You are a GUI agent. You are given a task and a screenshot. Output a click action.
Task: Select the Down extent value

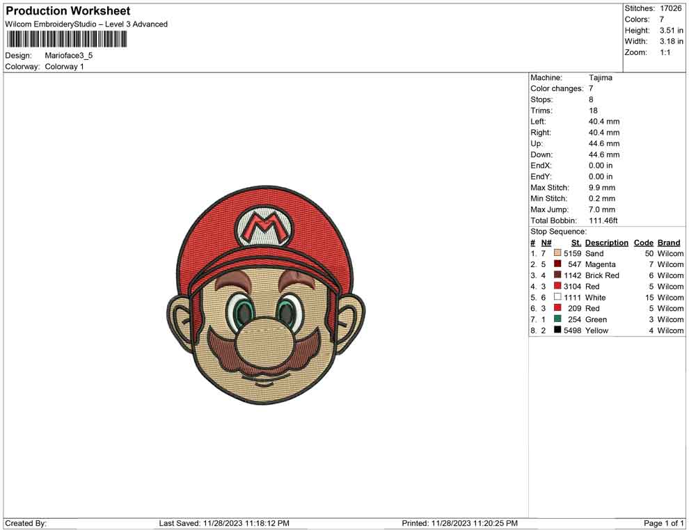click(604, 154)
